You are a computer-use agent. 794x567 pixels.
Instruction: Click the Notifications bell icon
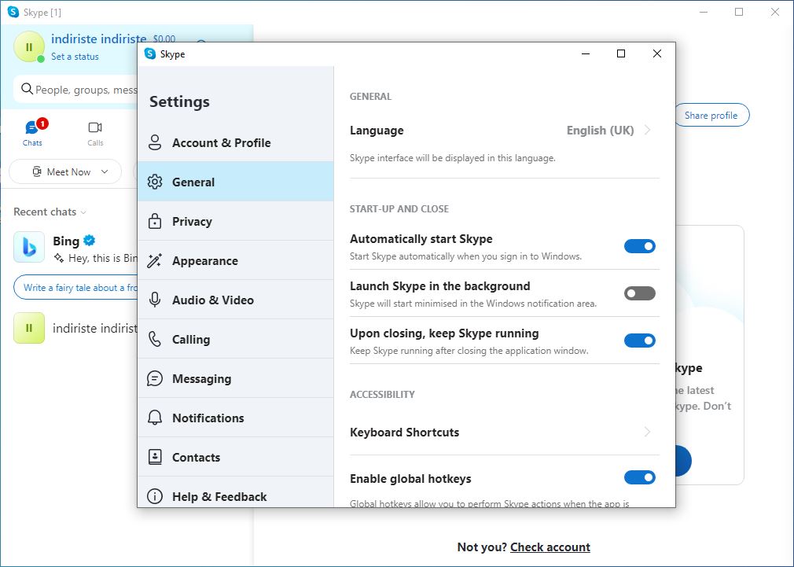point(154,418)
